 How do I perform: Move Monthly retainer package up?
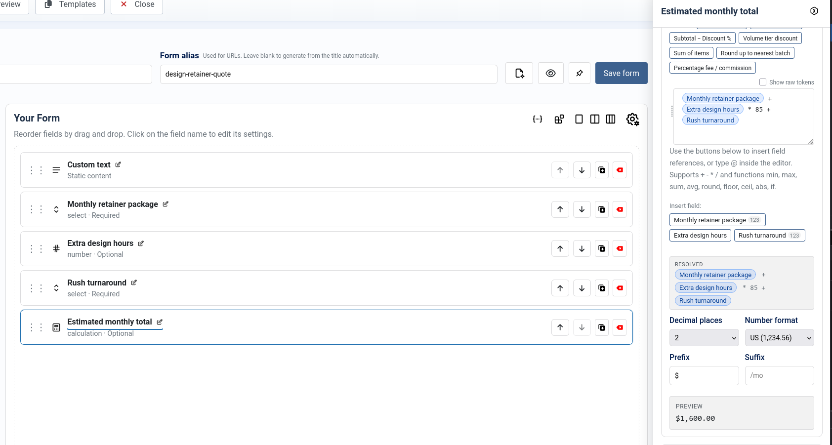560,209
